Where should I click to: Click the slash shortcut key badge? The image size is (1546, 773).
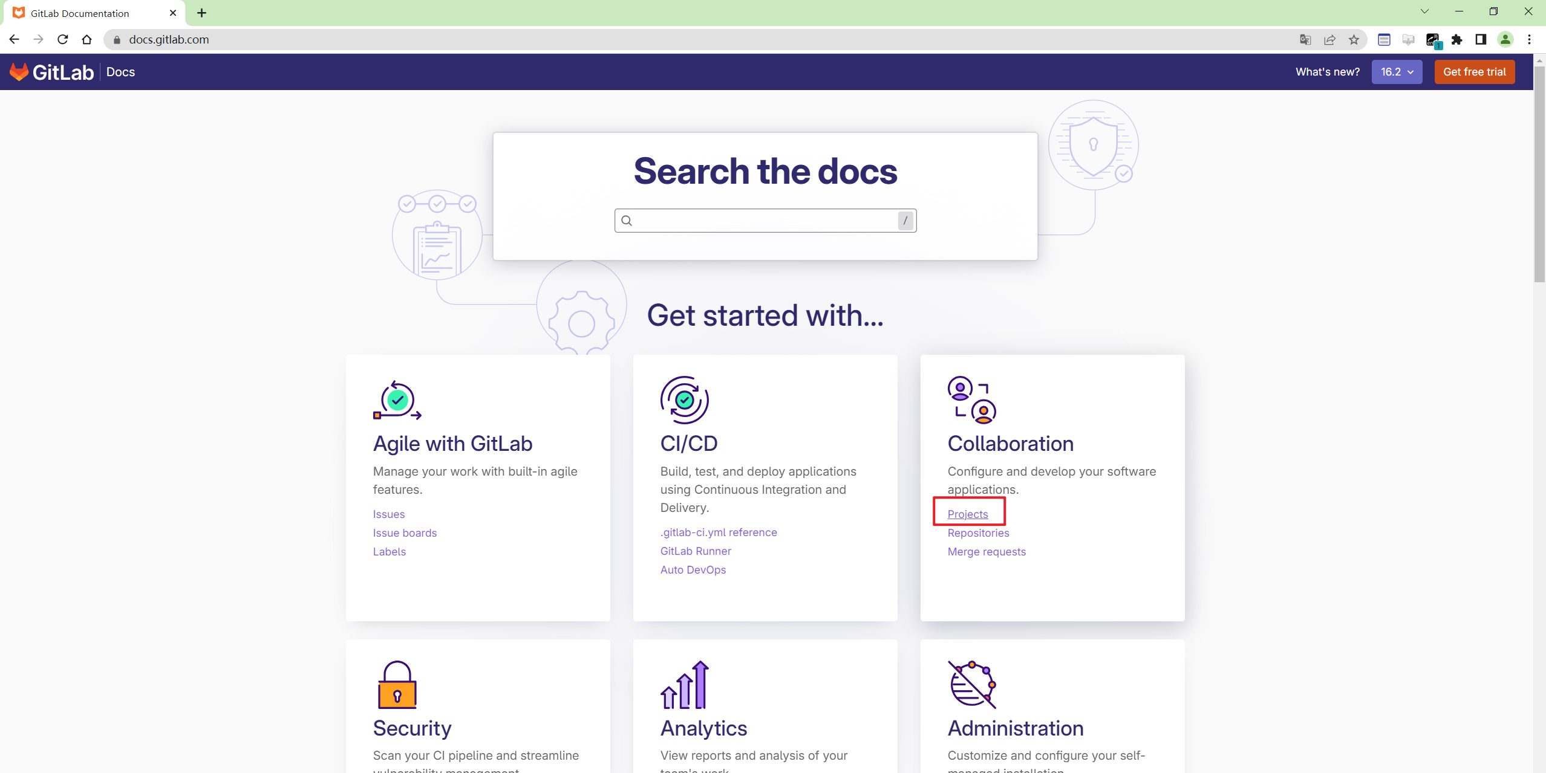tap(905, 221)
